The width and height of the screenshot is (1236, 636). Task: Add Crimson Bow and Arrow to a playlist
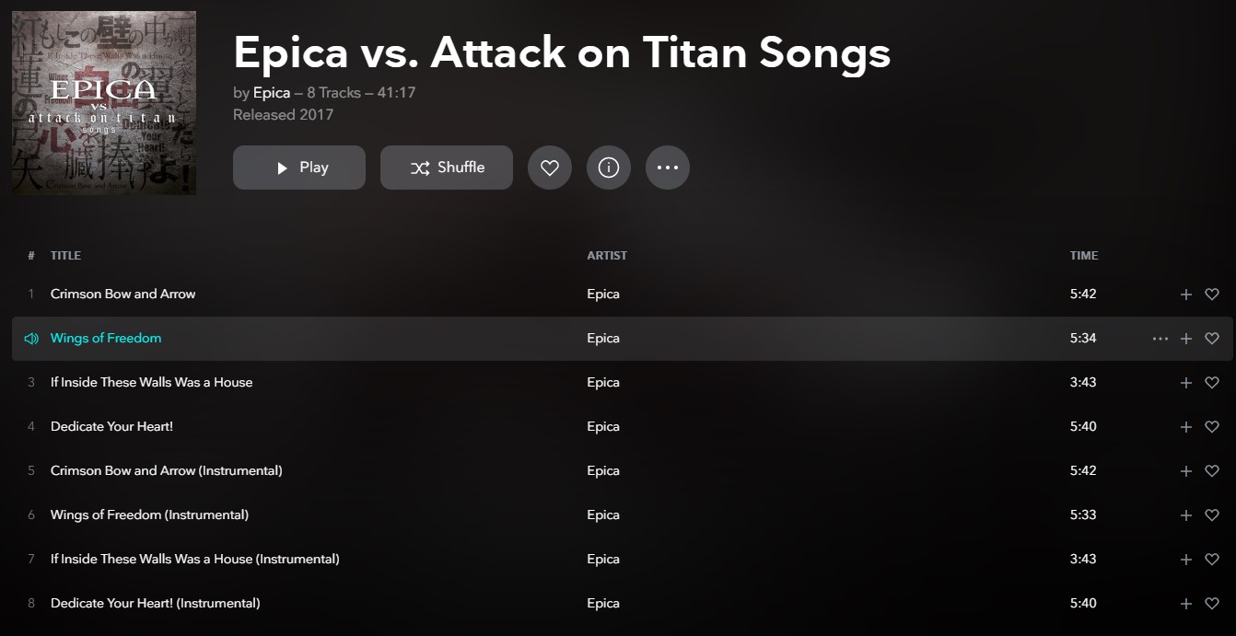click(1186, 295)
